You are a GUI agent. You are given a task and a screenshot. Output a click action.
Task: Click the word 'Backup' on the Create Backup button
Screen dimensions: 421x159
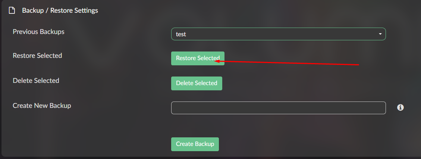tap(205, 144)
